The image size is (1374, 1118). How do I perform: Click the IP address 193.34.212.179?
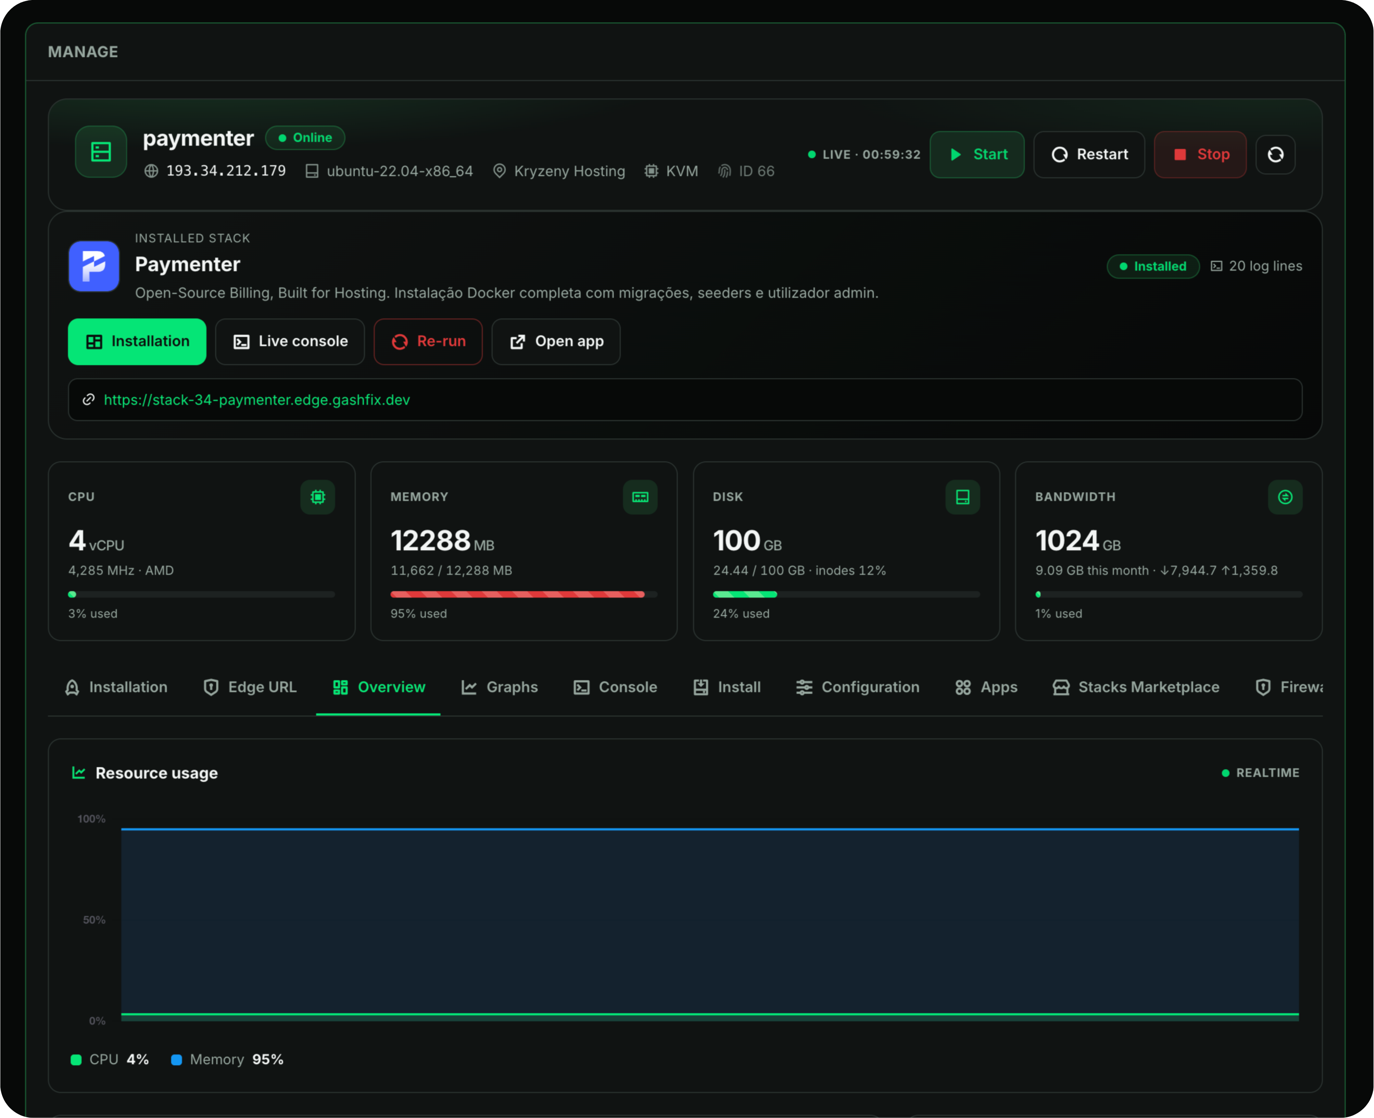click(x=226, y=171)
